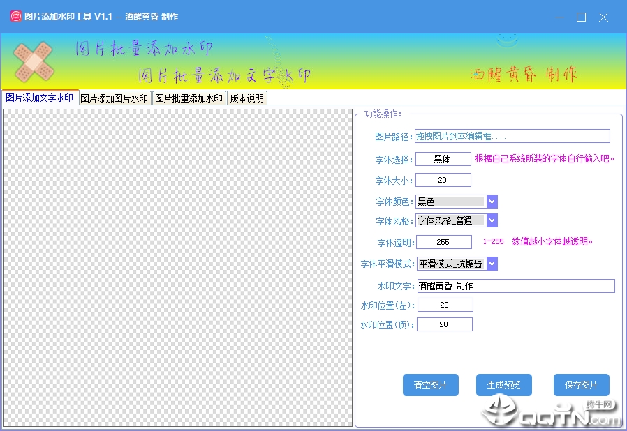Select the 字体大小 value field
627x431 pixels.
[443, 181]
